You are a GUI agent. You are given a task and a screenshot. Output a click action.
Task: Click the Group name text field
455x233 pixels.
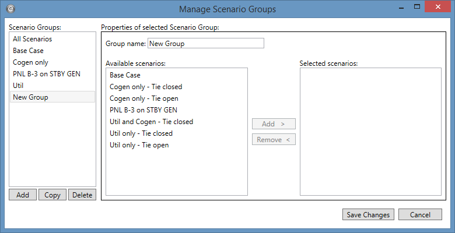[205, 43]
